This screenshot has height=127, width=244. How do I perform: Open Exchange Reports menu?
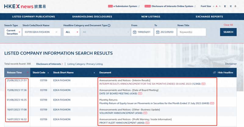(209, 16)
